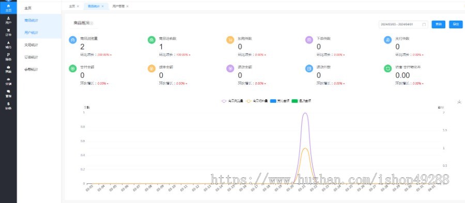Open date range picker 2024/03/03 - 2024/04/01
The width and height of the screenshot is (465, 203).
[404, 24]
